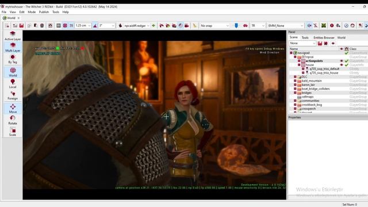Screen dimensions: 368x207
Task: Click the blue shield toolbar icon
Action: click(x=236, y=25)
